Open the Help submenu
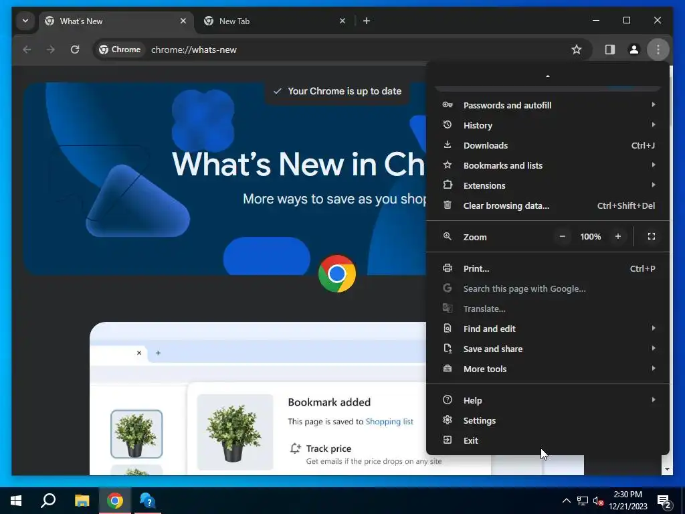This screenshot has width=685, height=514. click(548, 401)
